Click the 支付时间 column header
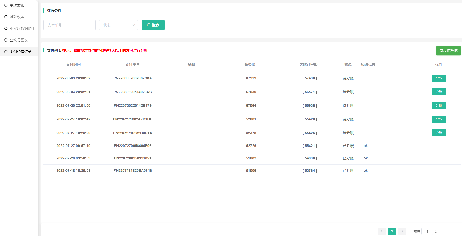The width and height of the screenshot is (462, 236). click(73, 64)
